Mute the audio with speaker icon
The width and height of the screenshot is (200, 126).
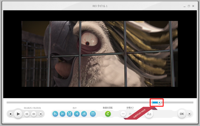(41, 114)
